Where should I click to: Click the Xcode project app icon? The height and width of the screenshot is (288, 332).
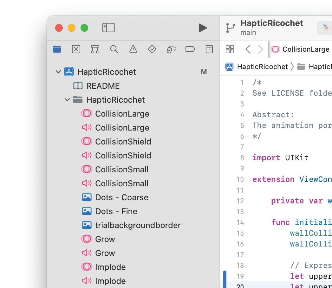point(69,72)
